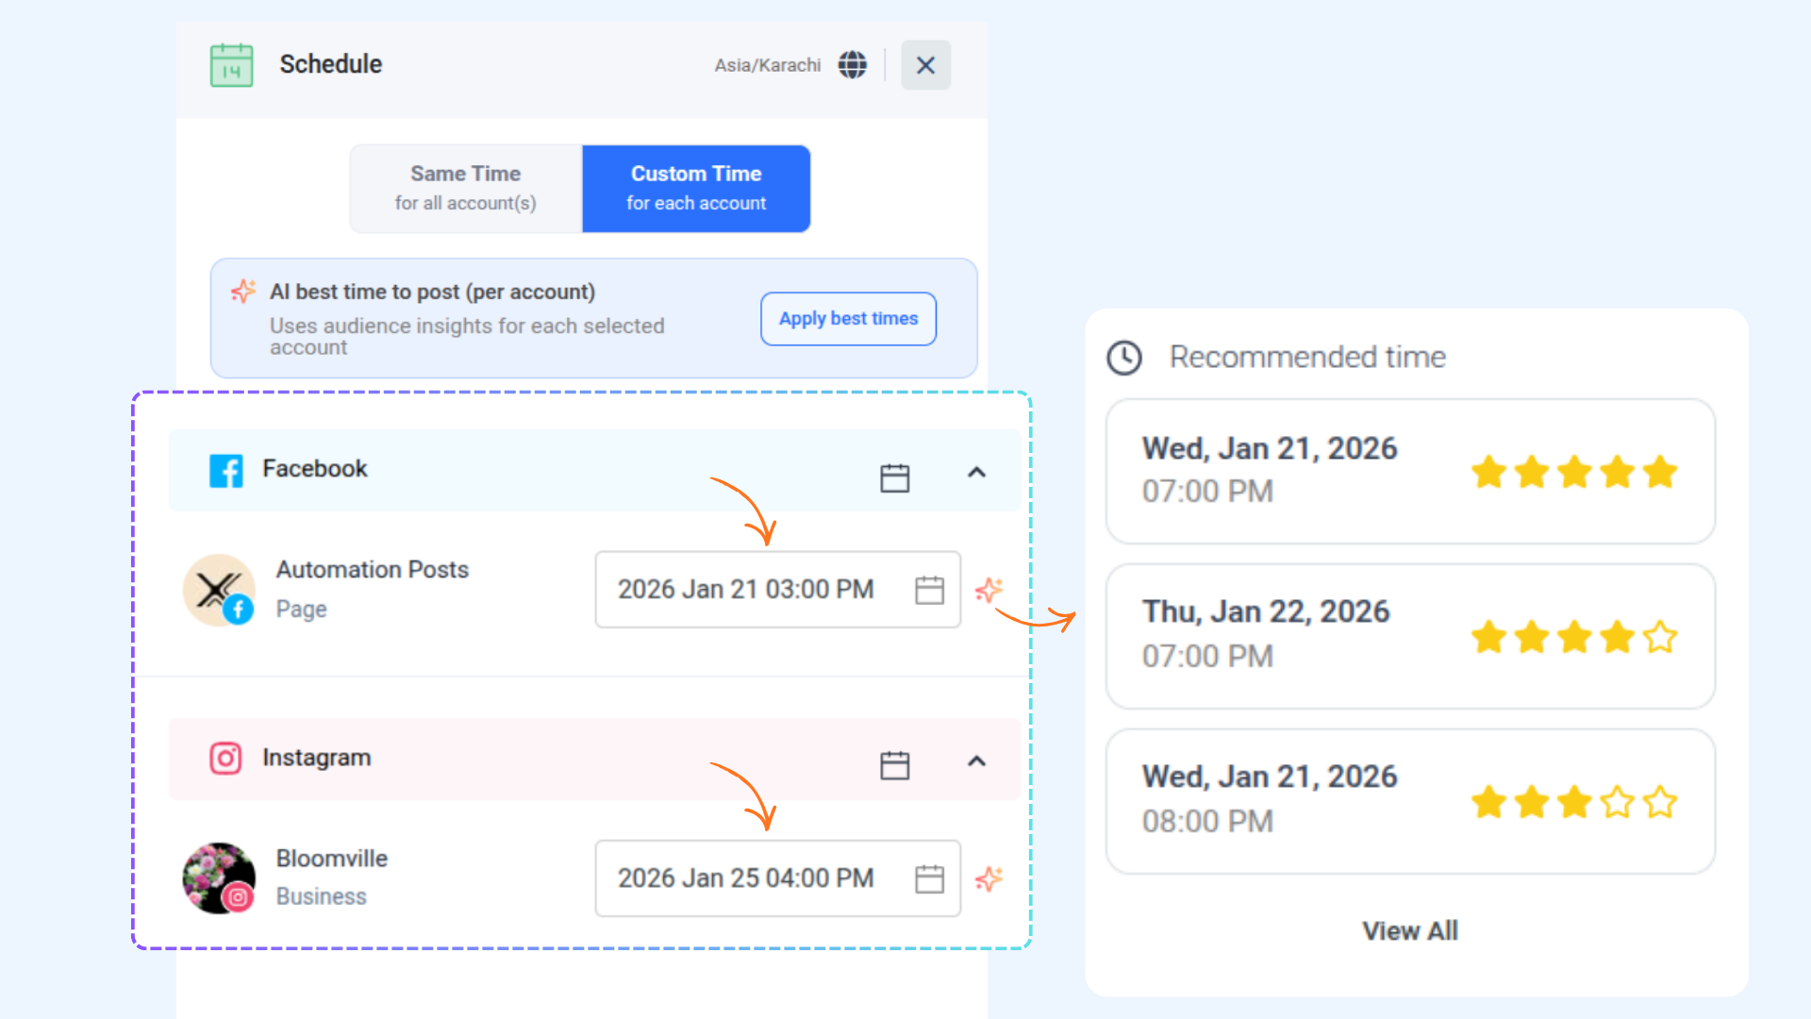Open calendar icon in Instagram header
This screenshot has width=1811, height=1019.
pos(894,765)
